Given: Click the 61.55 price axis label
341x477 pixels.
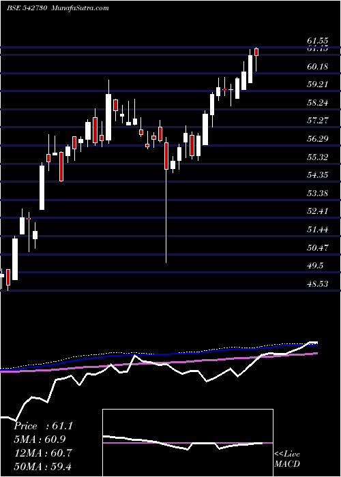Looking at the screenshot, I should point(318,40).
